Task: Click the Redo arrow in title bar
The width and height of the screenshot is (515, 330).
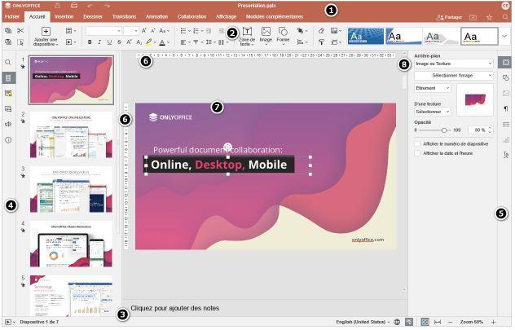Action: pyautogui.click(x=107, y=6)
